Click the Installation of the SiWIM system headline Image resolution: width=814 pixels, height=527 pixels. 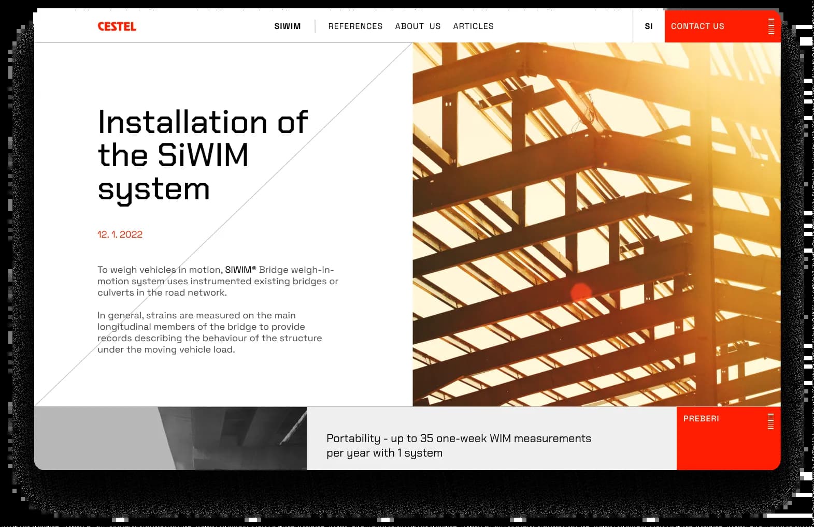click(x=202, y=155)
